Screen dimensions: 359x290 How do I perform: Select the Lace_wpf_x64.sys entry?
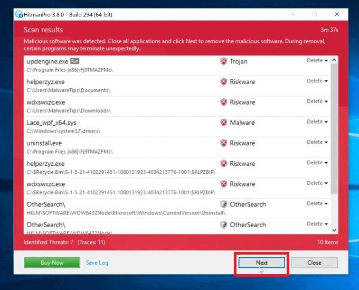[177, 127]
